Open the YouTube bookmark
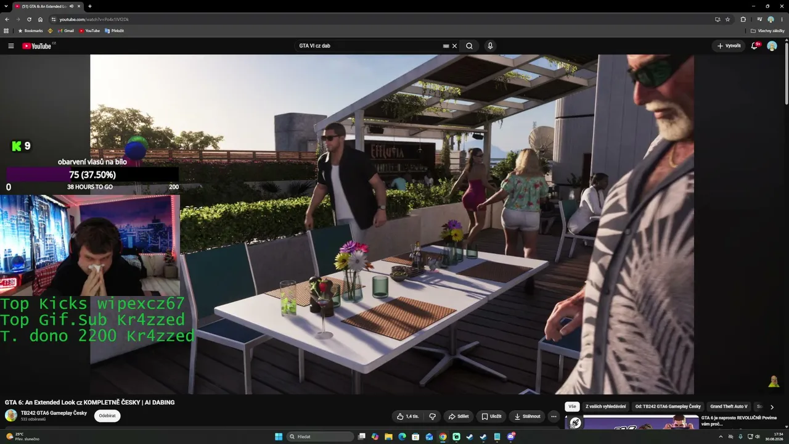 coord(89,31)
